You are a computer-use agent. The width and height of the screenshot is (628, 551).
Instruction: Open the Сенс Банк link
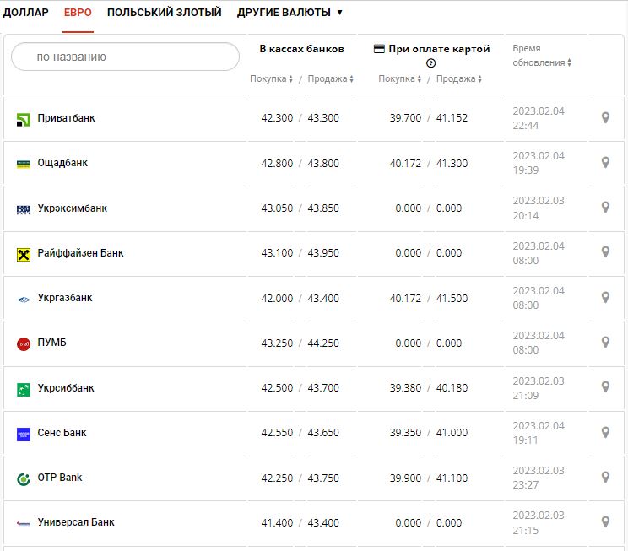pyautogui.click(x=62, y=433)
